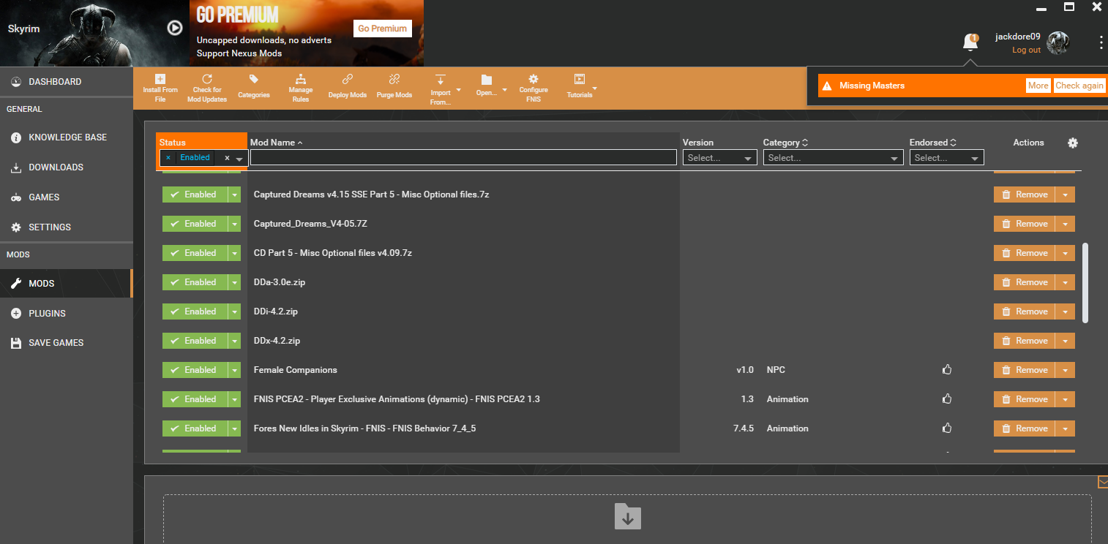Screen dimensions: 1108x544
Task: Click the Skyrim game play icon
Action: coord(174,28)
